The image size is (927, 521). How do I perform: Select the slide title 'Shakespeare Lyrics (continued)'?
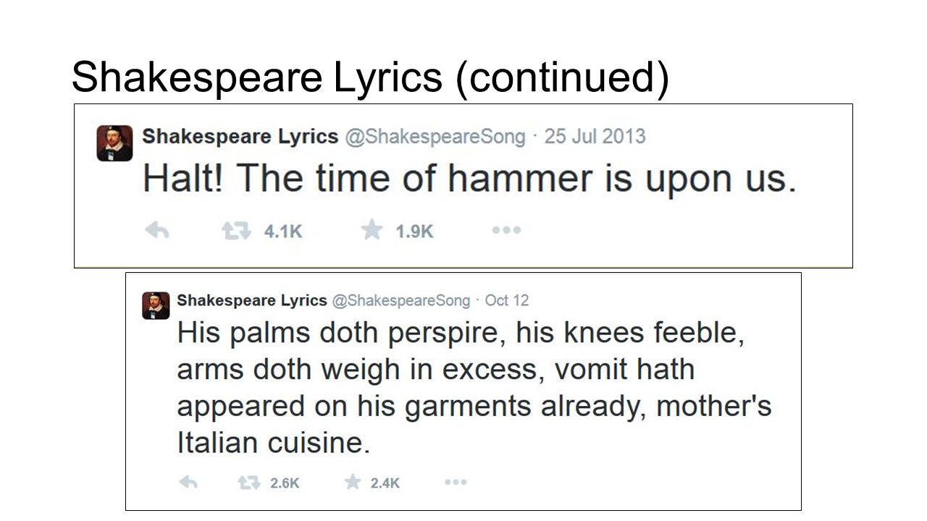point(370,77)
